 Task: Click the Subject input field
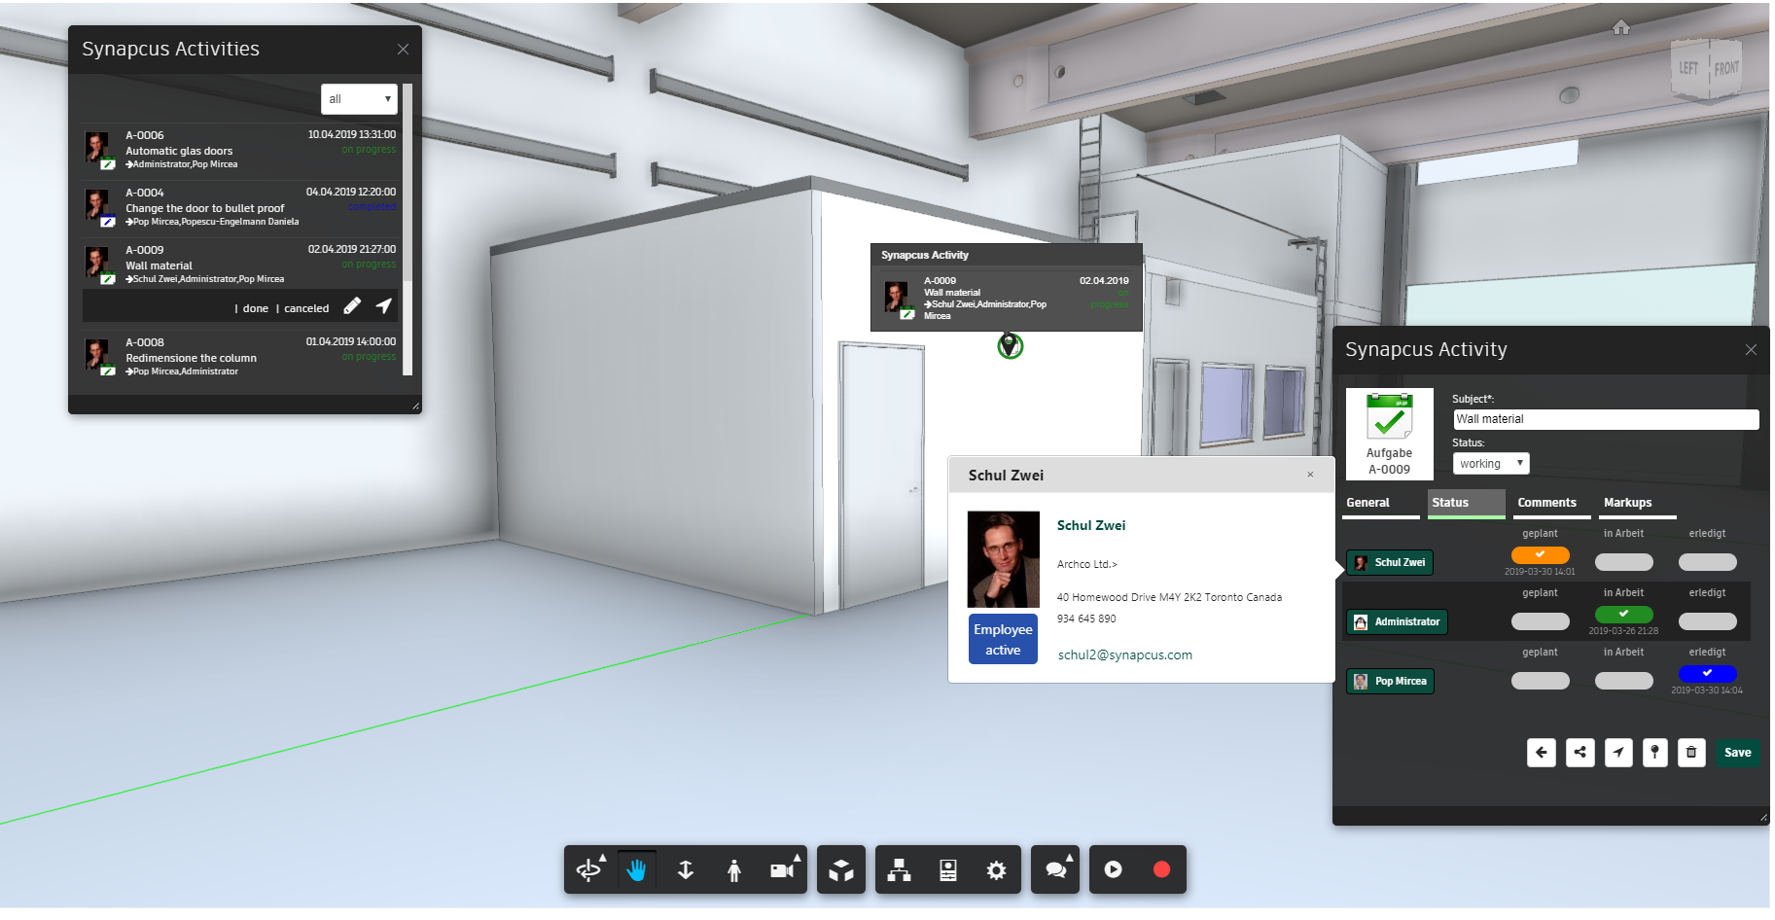pyautogui.click(x=1606, y=419)
